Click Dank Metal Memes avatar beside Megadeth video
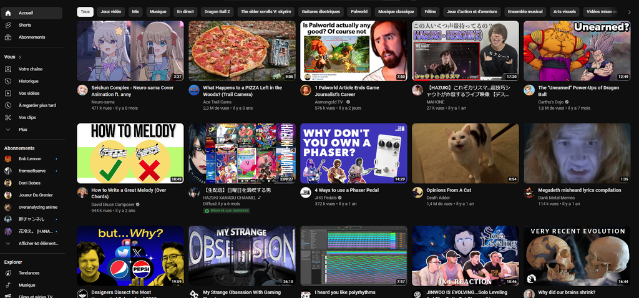This screenshot has height=298, width=639. (x=529, y=193)
